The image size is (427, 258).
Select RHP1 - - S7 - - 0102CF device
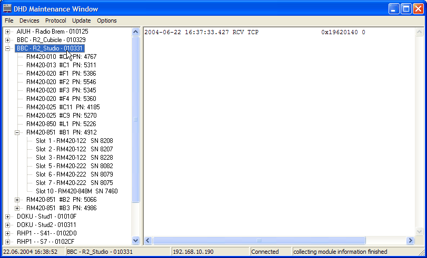click(45, 242)
